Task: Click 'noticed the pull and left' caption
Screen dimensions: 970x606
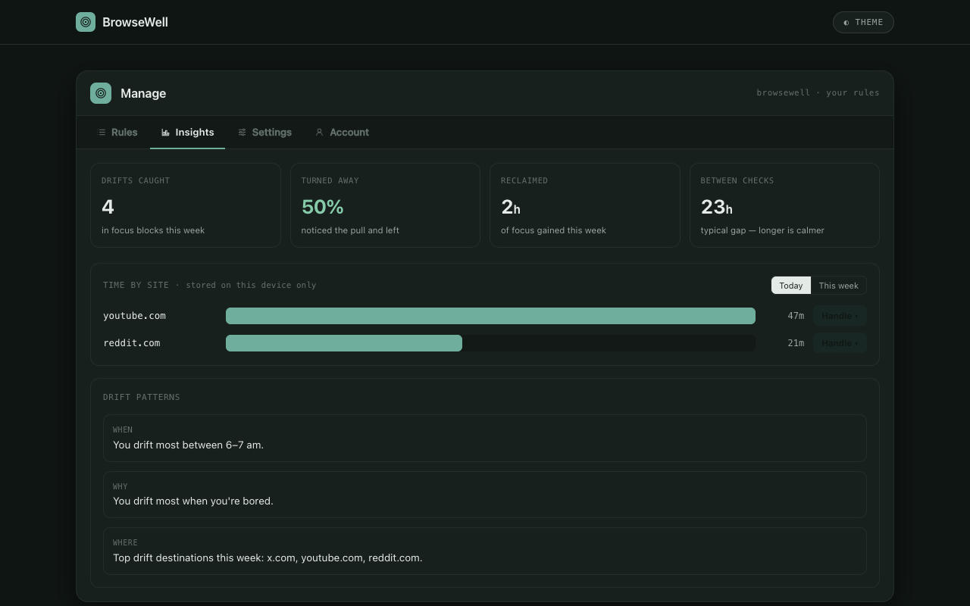Action: click(x=350, y=230)
